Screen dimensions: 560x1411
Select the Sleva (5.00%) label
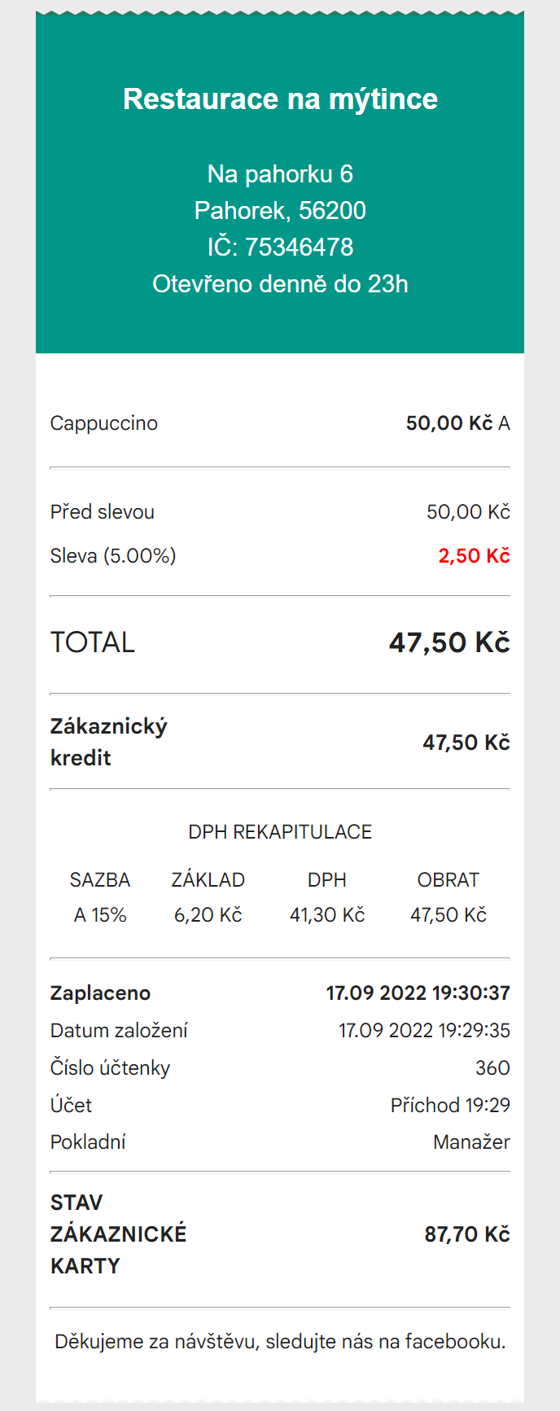click(113, 556)
